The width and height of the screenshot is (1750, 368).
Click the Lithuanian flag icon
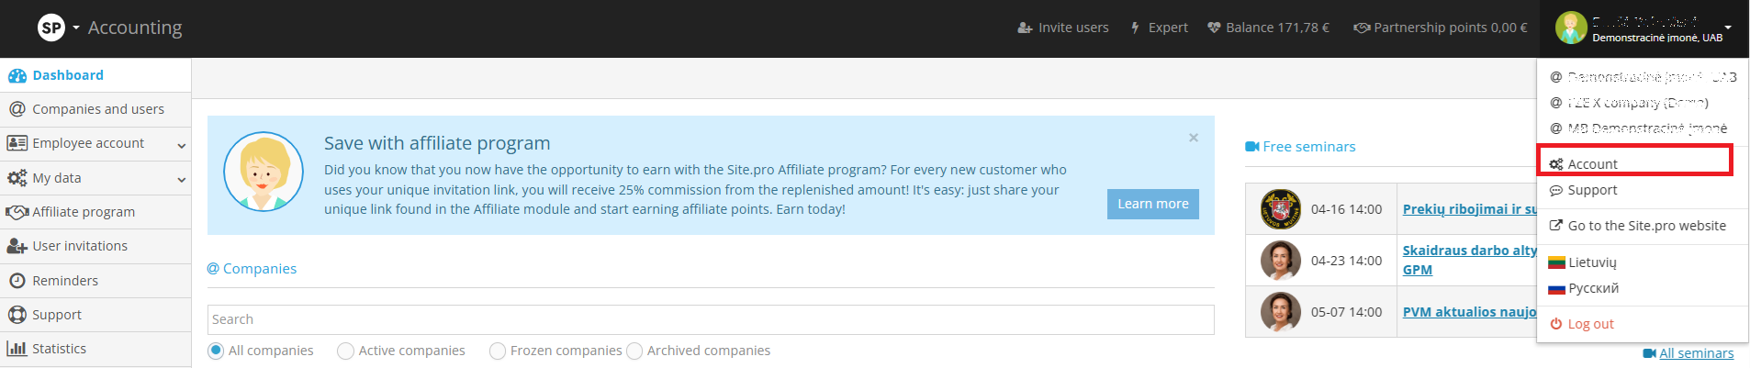coord(1556,262)
